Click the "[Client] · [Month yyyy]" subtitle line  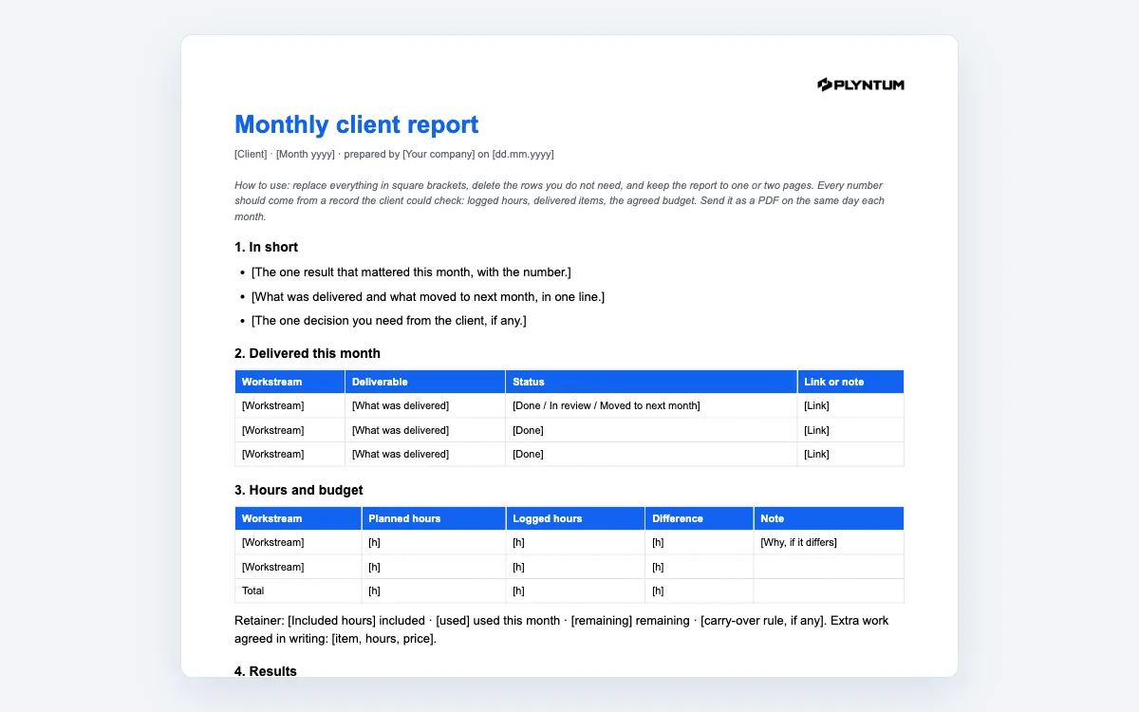pos(394,154)
